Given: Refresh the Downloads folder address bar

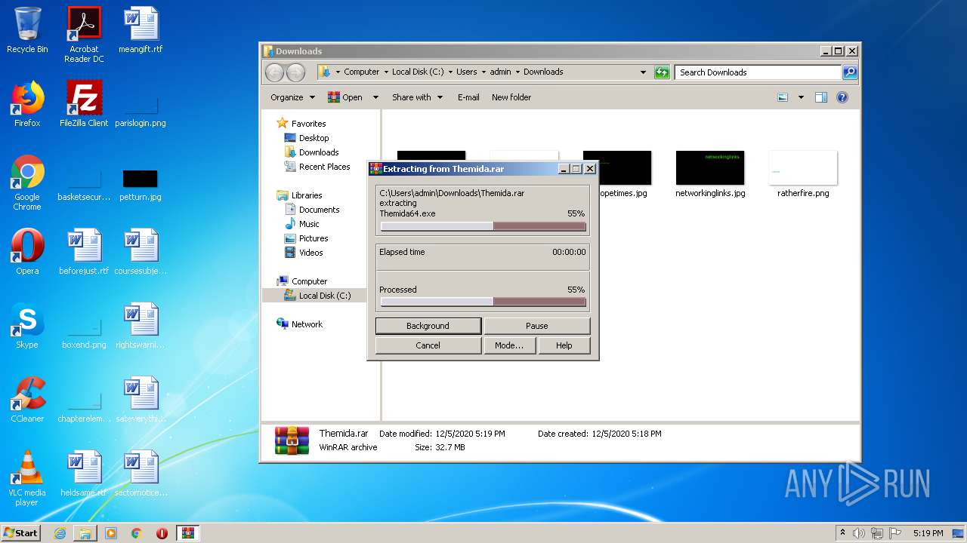Looking at the screenshot, I should (662, 72).
